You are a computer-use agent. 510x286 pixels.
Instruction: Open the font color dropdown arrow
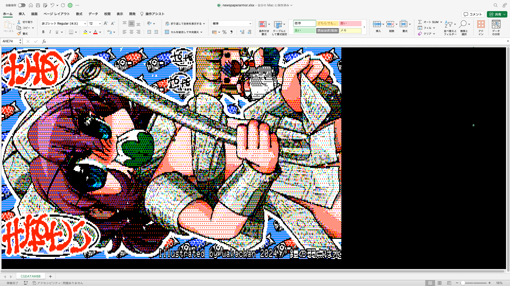coord(100,32)
